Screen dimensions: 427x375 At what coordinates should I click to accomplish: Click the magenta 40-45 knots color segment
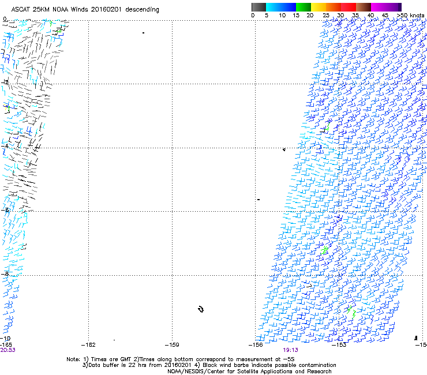(379, 7)
